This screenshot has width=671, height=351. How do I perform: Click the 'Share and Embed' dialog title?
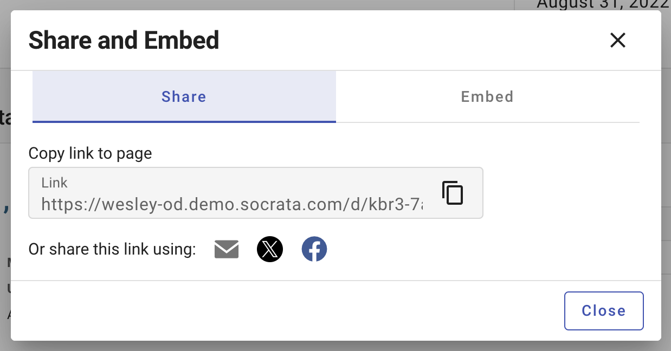pos(124,40)
